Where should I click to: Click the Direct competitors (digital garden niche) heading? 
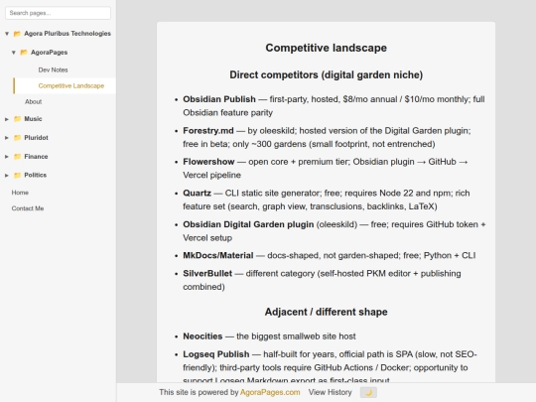point(327,74)
